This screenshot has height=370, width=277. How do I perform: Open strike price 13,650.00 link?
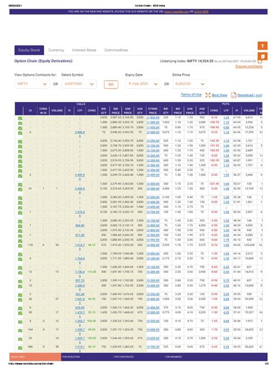tap(153, 338)
